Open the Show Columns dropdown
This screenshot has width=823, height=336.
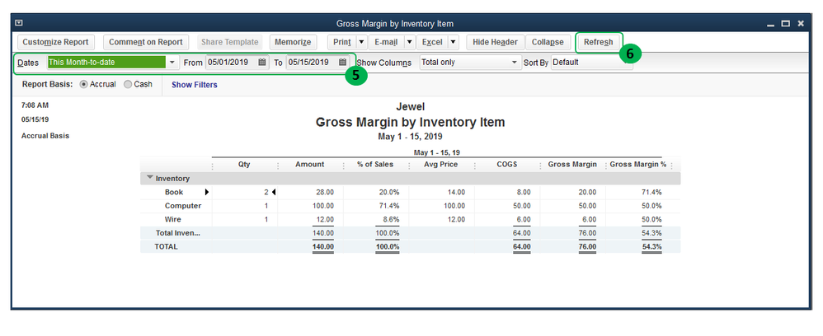[514, 63]
